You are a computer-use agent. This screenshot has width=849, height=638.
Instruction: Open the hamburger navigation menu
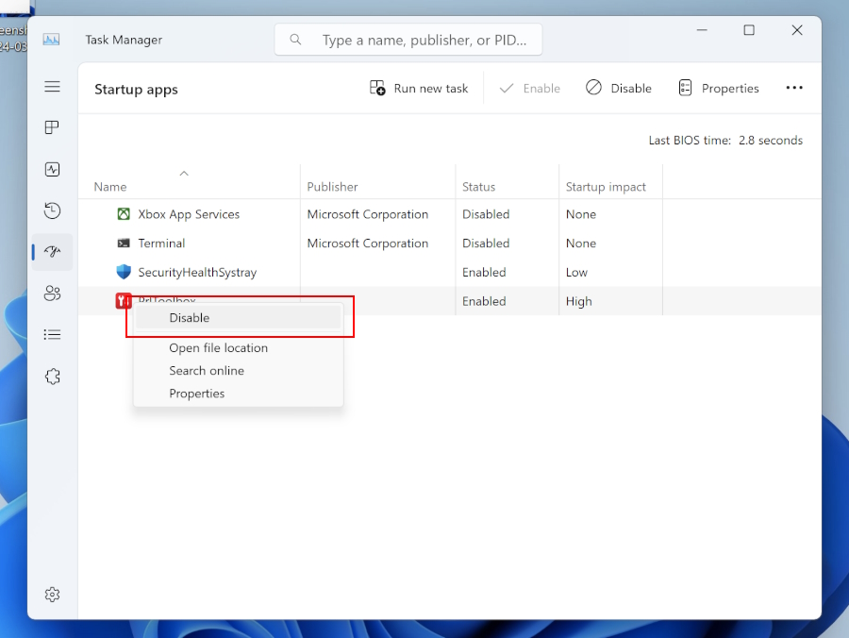[x=52, y=87]
